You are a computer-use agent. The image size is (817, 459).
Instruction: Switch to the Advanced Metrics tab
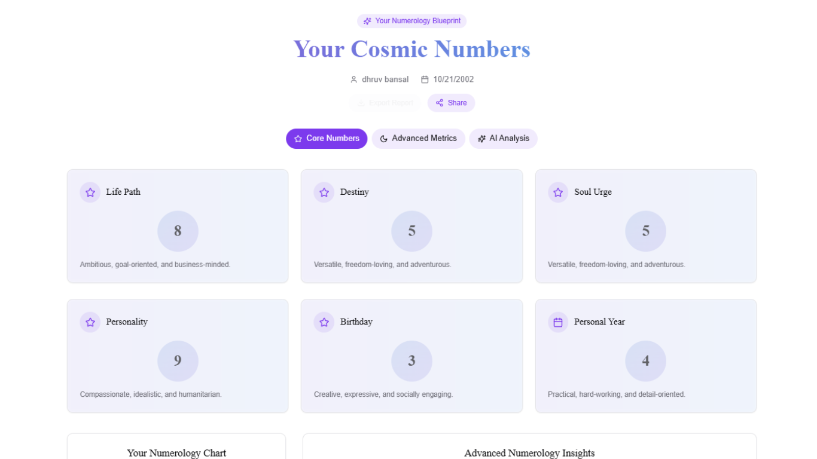418,139
